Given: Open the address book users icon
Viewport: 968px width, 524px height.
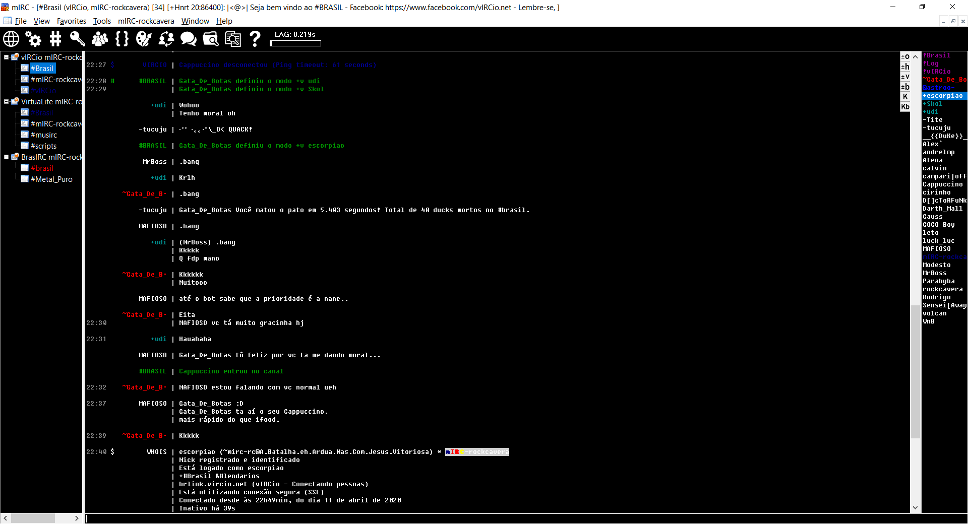Looking at the screenshot, I should tap(99, 39).
